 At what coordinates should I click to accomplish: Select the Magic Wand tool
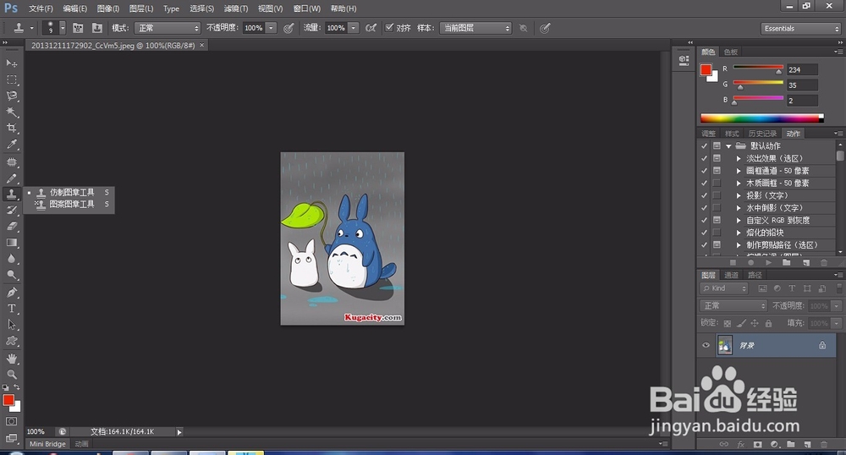[x=11, y=112]
